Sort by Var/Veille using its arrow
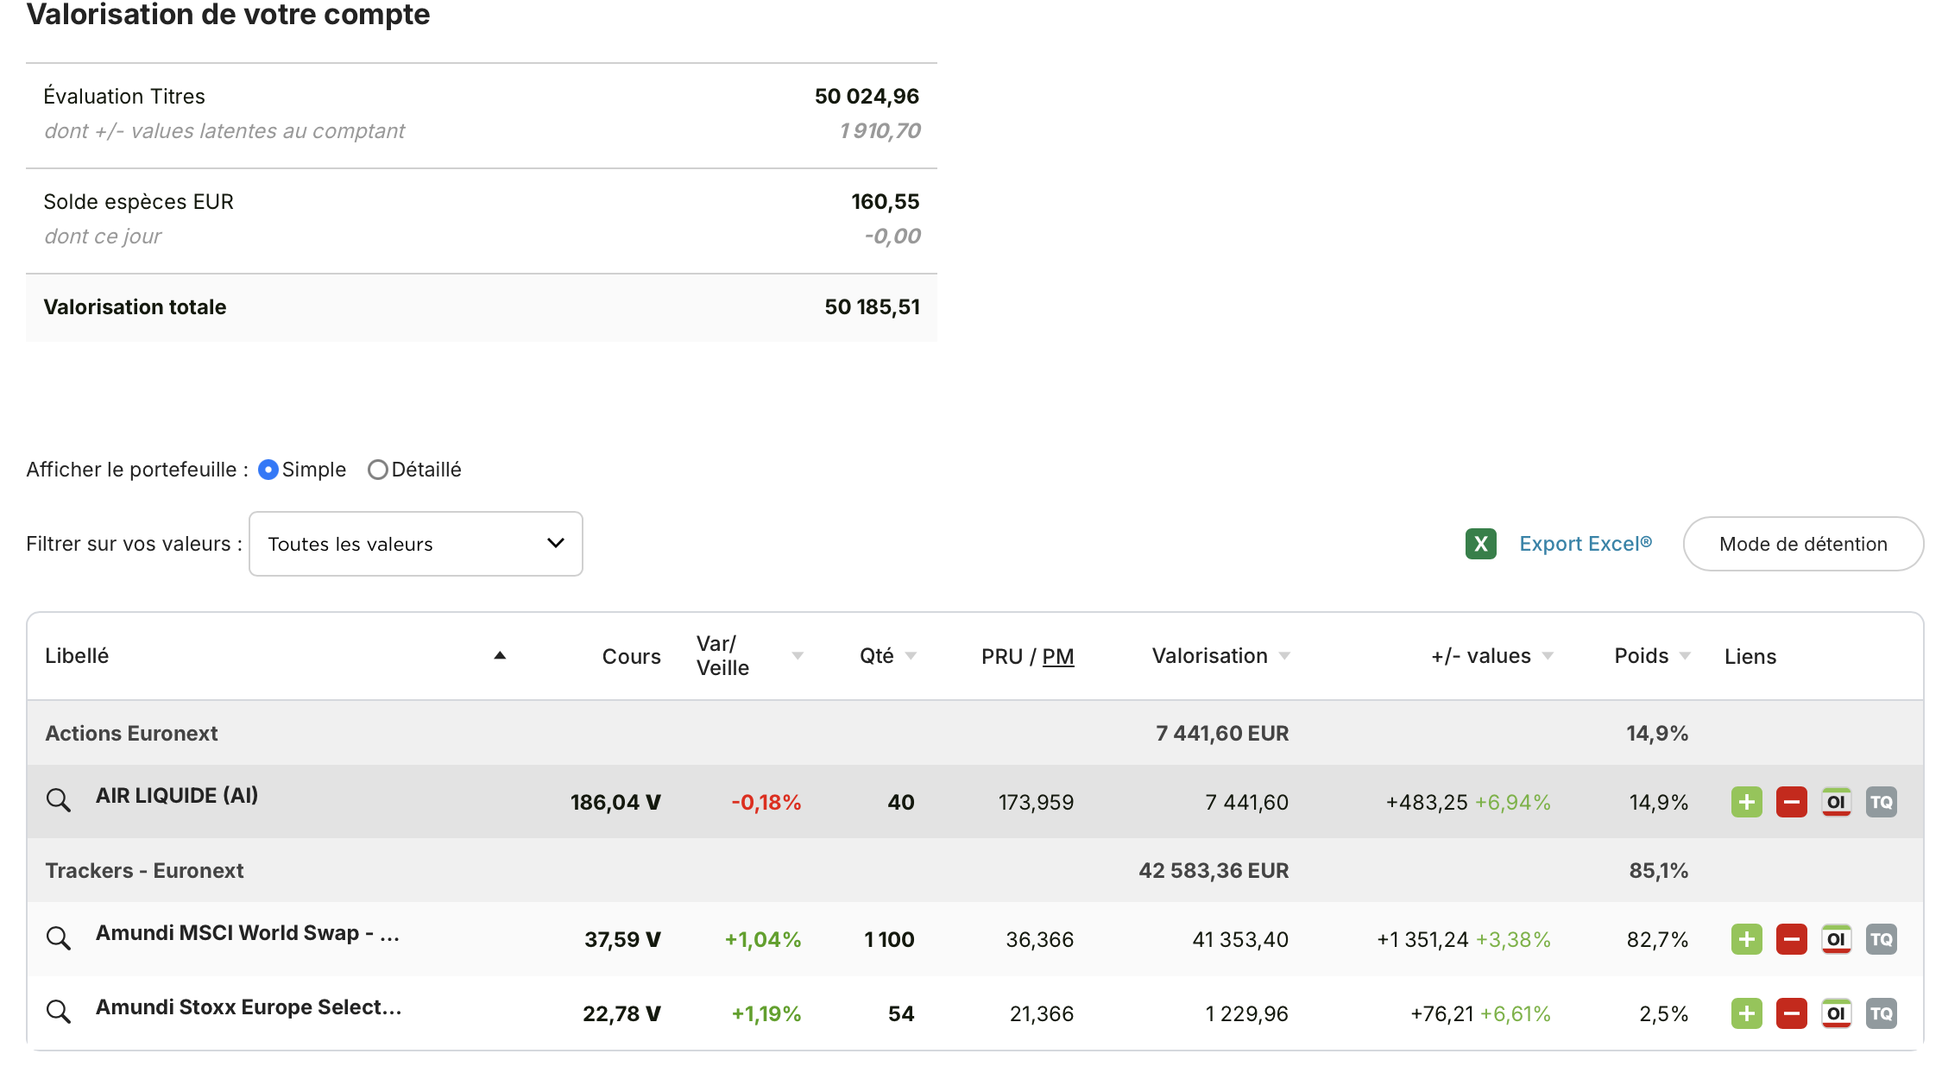This screenshot has height=1079, width=1942. pyautogui.click(x=798, y=656)
